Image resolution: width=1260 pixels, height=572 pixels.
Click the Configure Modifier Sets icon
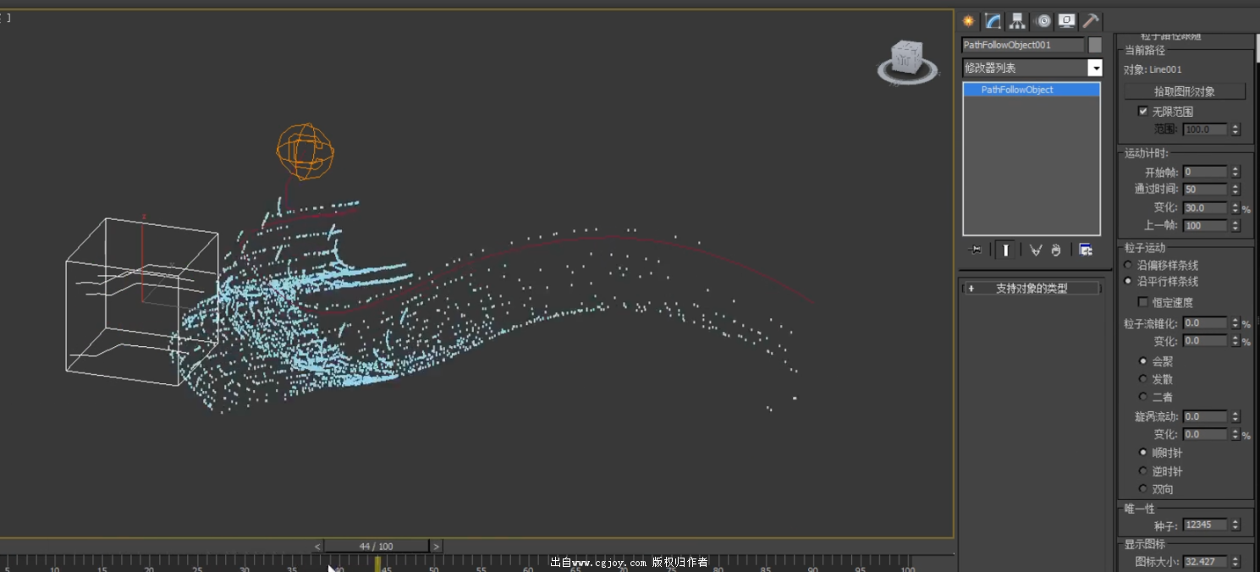[1086, 250]
